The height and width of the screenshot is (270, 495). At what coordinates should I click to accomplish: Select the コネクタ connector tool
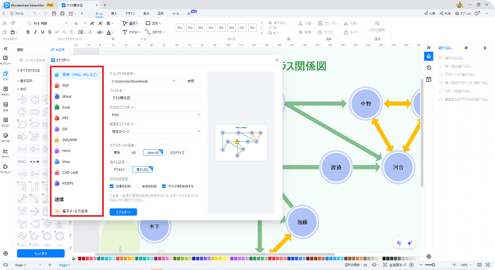pyautogui.click(x=154, y=32)
